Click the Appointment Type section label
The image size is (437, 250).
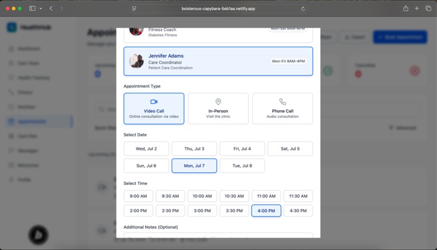(x=142, y=86)
